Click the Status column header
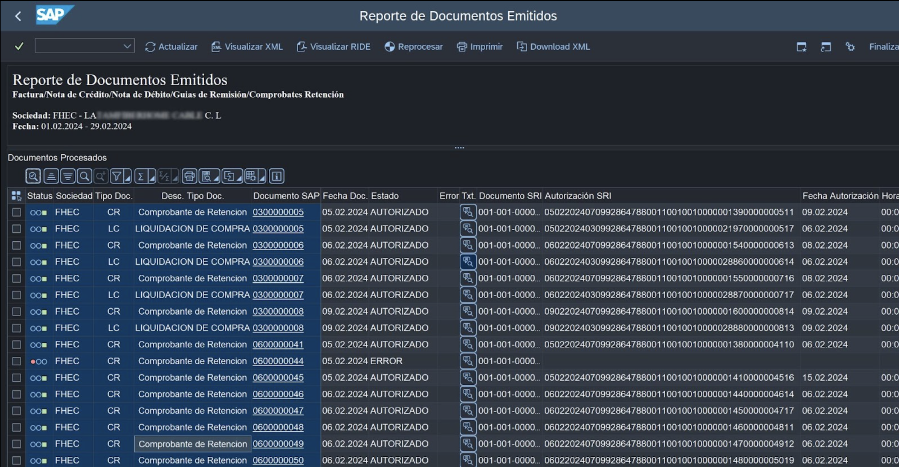Image resolution: width=899 pixels, height=467 pixels. [39, 196]
